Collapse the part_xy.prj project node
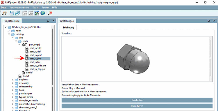This screenshot has height=111, width=218. tap(19, 45)
